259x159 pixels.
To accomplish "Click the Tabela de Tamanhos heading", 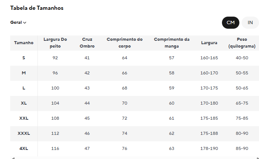I will coord(37,8).
